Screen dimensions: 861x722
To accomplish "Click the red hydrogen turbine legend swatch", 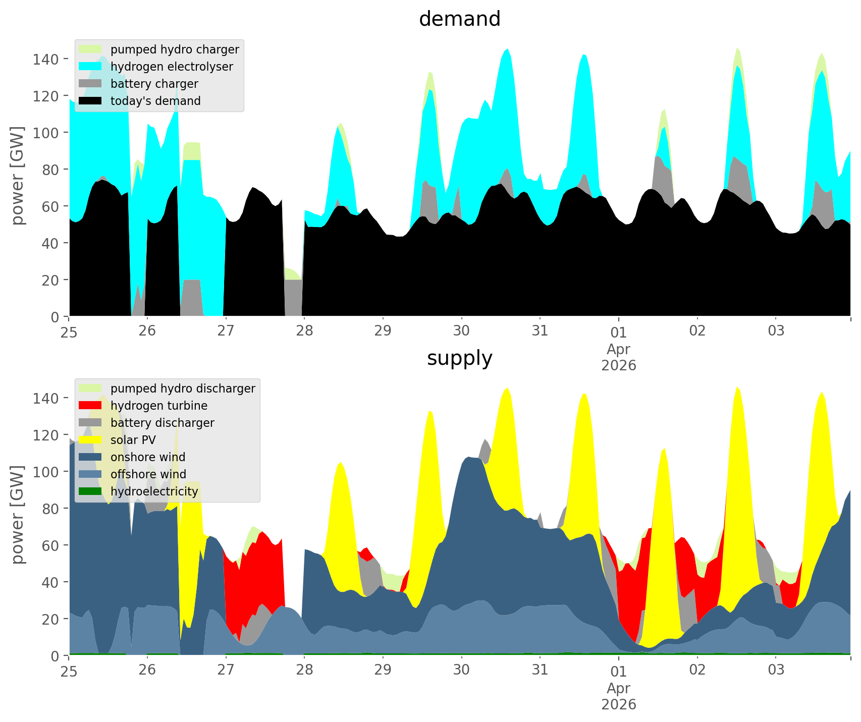I will (x=90, y=406).
